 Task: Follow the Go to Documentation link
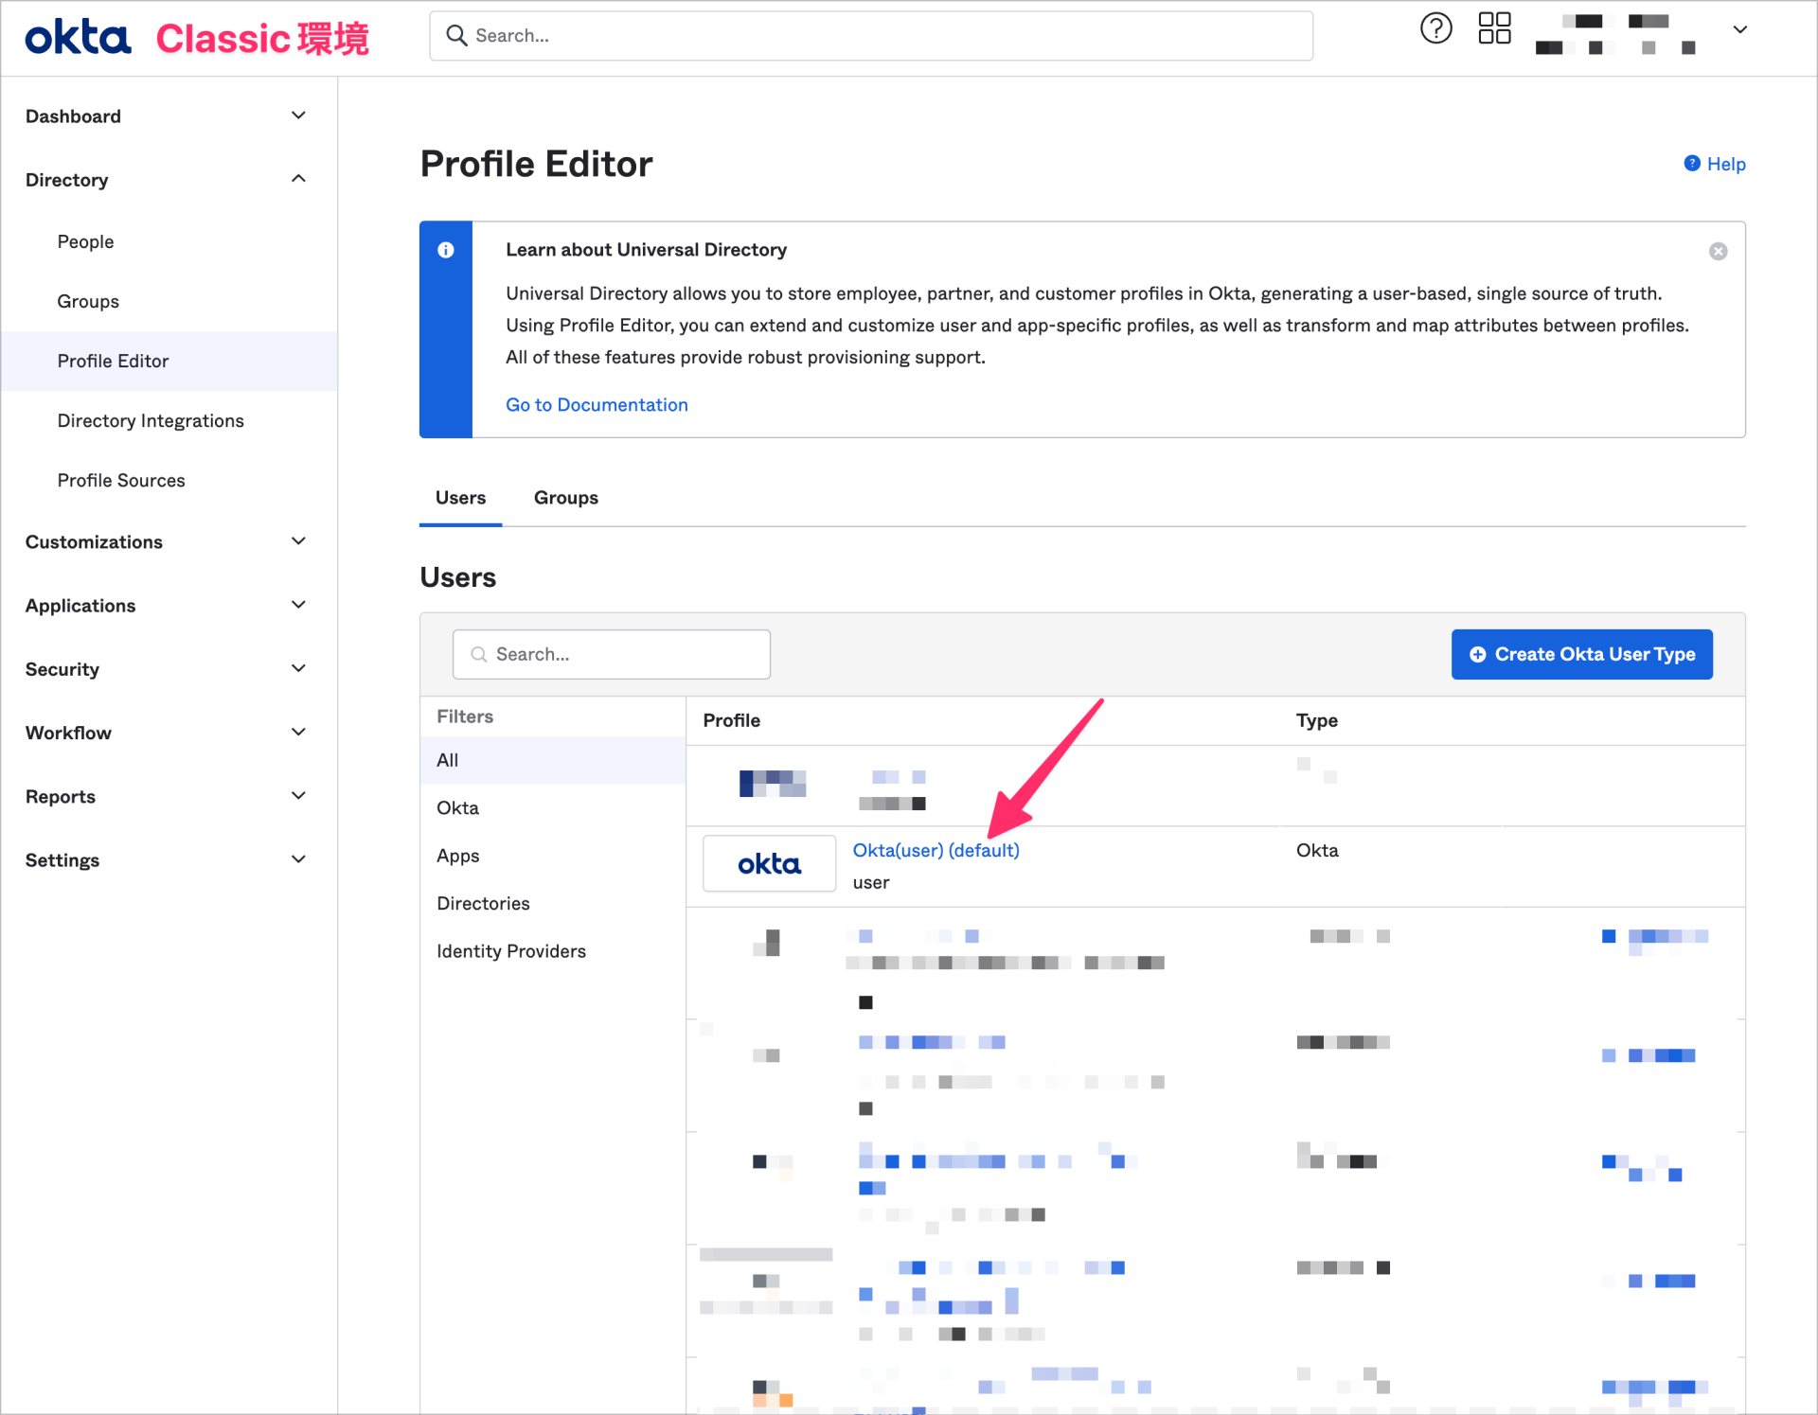coord(597,404)
